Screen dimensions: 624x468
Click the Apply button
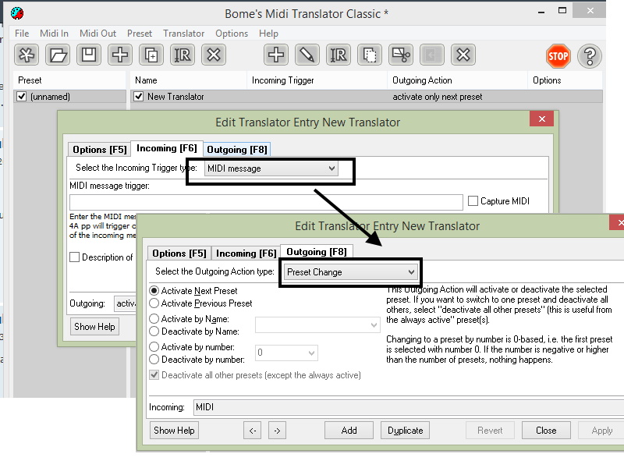(601, 431)
